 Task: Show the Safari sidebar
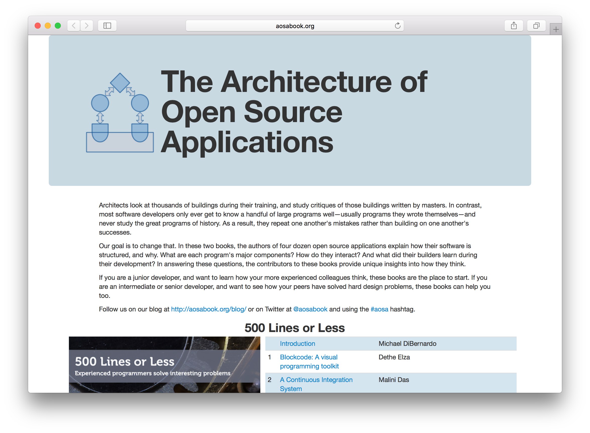[107, 26]
